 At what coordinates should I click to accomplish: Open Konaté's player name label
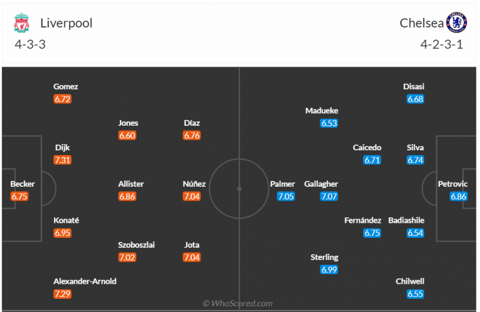[66, 220]
